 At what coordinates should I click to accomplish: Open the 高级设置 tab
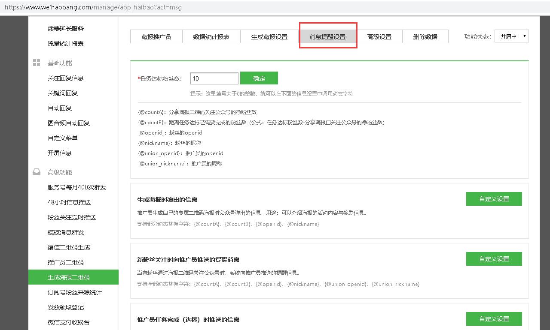coord(379,37)
